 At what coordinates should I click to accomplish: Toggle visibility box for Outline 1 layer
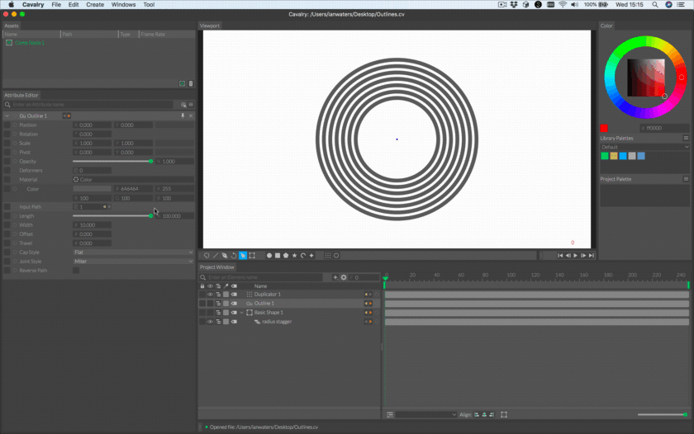pos(210,304)
